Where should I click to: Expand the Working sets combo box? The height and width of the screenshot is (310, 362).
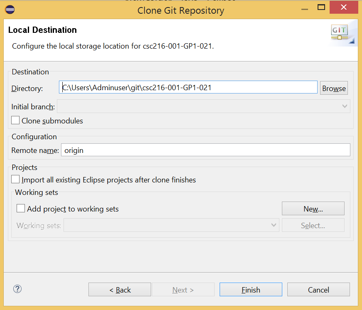[273, 225]
